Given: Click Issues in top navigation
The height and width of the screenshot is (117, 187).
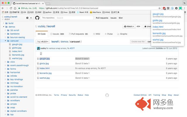Looking at the screenshot, I should tap(113, 18).
